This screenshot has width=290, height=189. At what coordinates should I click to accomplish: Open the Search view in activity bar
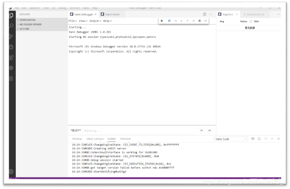point(11,26)
